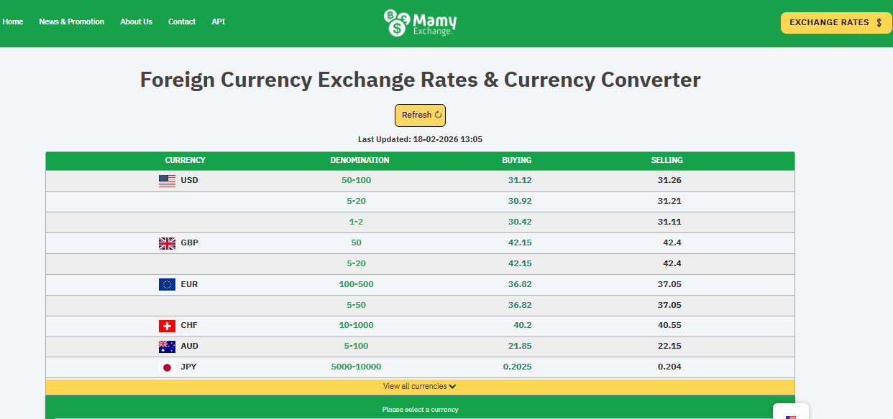
Task: Click the EUR European Union flag icon
Action: pyautogui.click(x=167, y=285)
